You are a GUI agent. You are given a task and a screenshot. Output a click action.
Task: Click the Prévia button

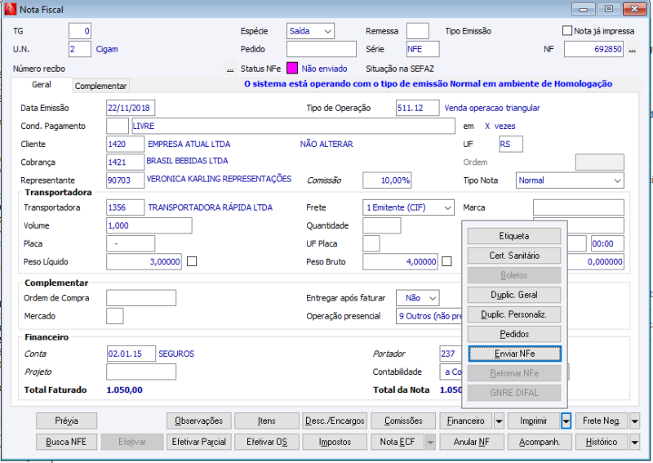67,421
